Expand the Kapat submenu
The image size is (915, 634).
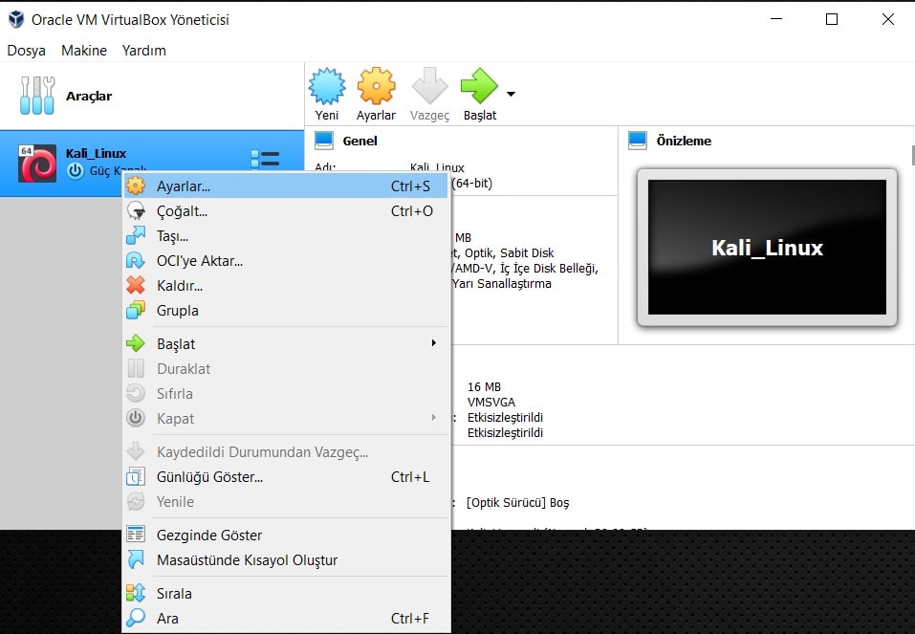click(433, 418)
